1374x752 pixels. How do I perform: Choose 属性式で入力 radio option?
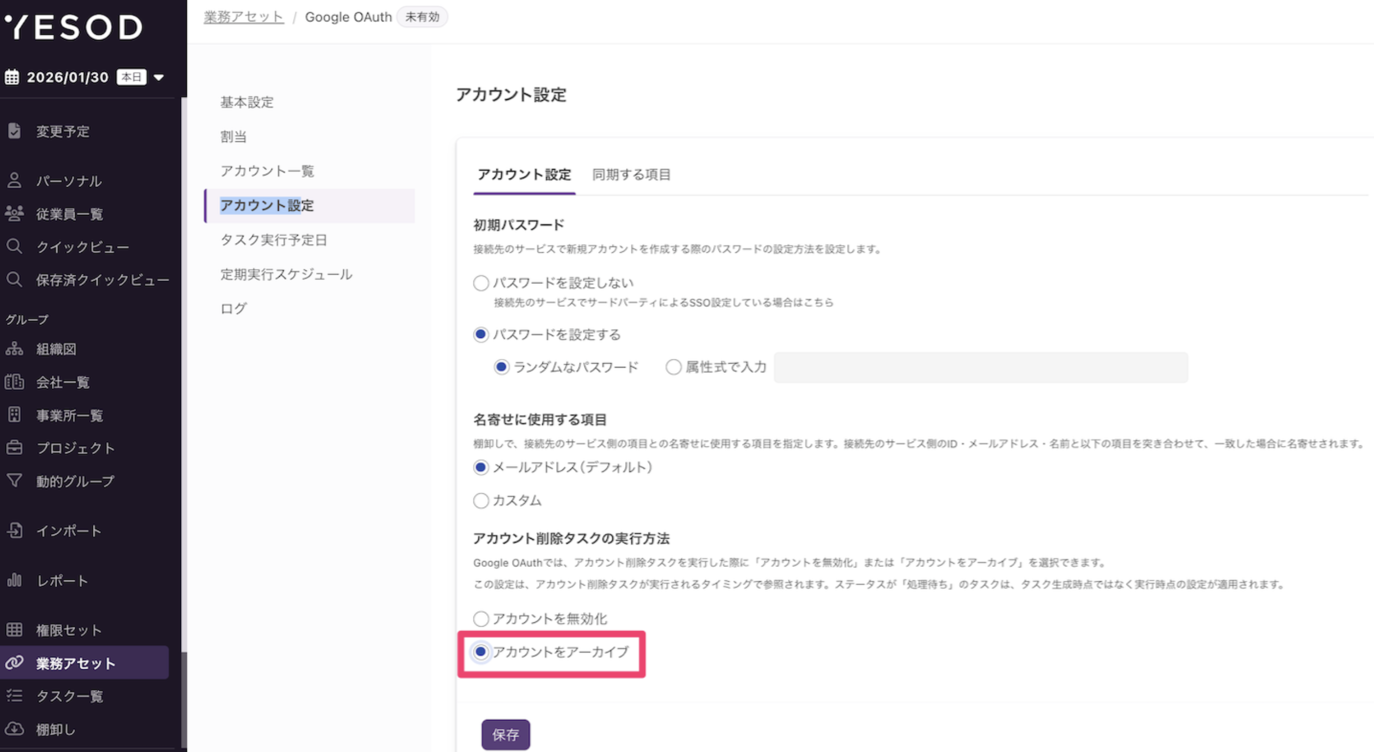click(674, 367)
